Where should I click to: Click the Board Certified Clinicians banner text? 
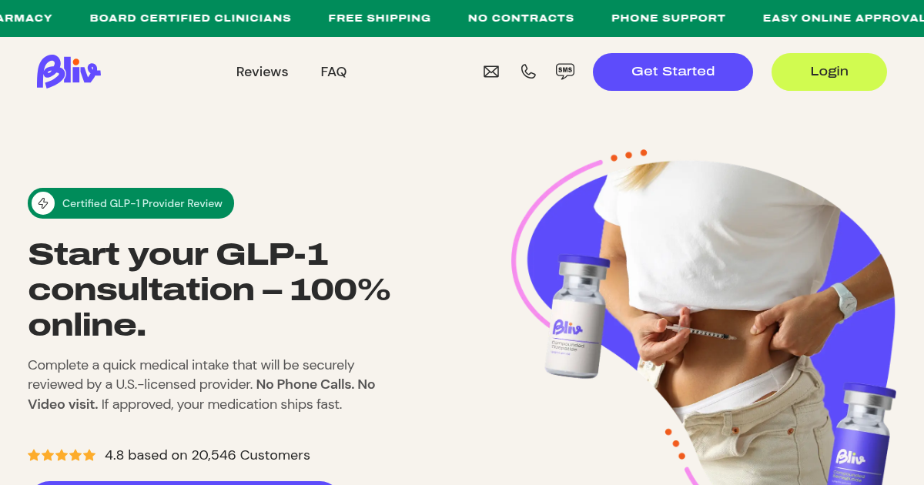(x=190, y=18)
